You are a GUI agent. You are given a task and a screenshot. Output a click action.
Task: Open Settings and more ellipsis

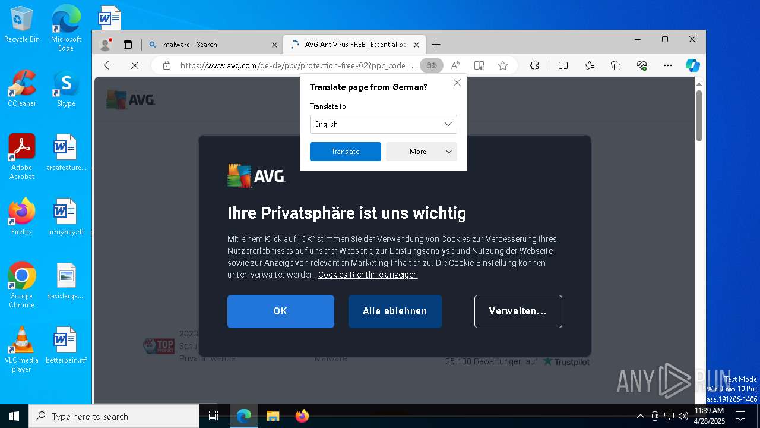(x=668, y=65)
